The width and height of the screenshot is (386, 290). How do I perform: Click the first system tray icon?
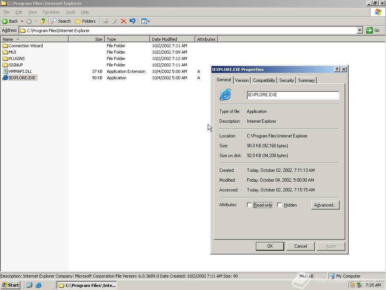(353, 285)
